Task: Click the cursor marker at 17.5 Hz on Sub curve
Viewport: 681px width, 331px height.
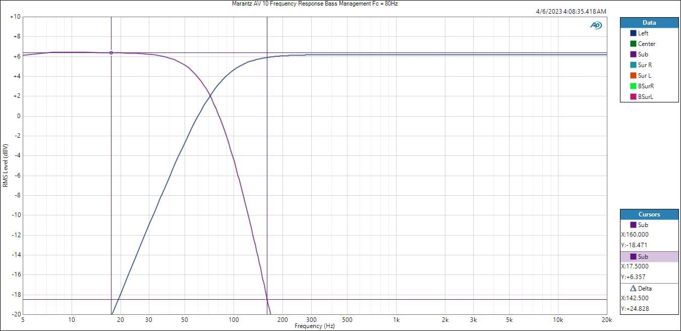Action: click(x=111, y=52)
